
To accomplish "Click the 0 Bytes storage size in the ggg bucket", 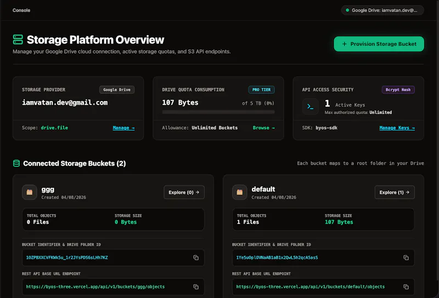I will [x=126, y=222].
